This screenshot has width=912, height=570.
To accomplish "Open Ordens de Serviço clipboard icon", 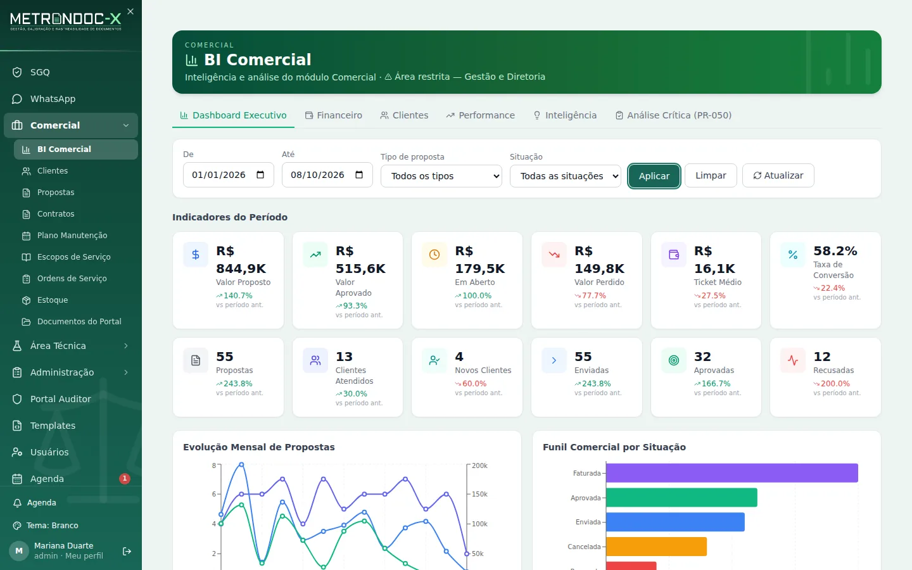I will (x=26, y=279).
